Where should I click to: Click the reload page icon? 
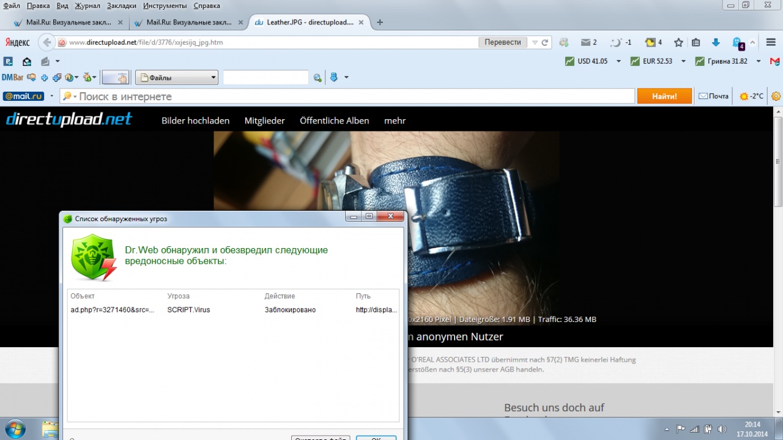point(544,43)
